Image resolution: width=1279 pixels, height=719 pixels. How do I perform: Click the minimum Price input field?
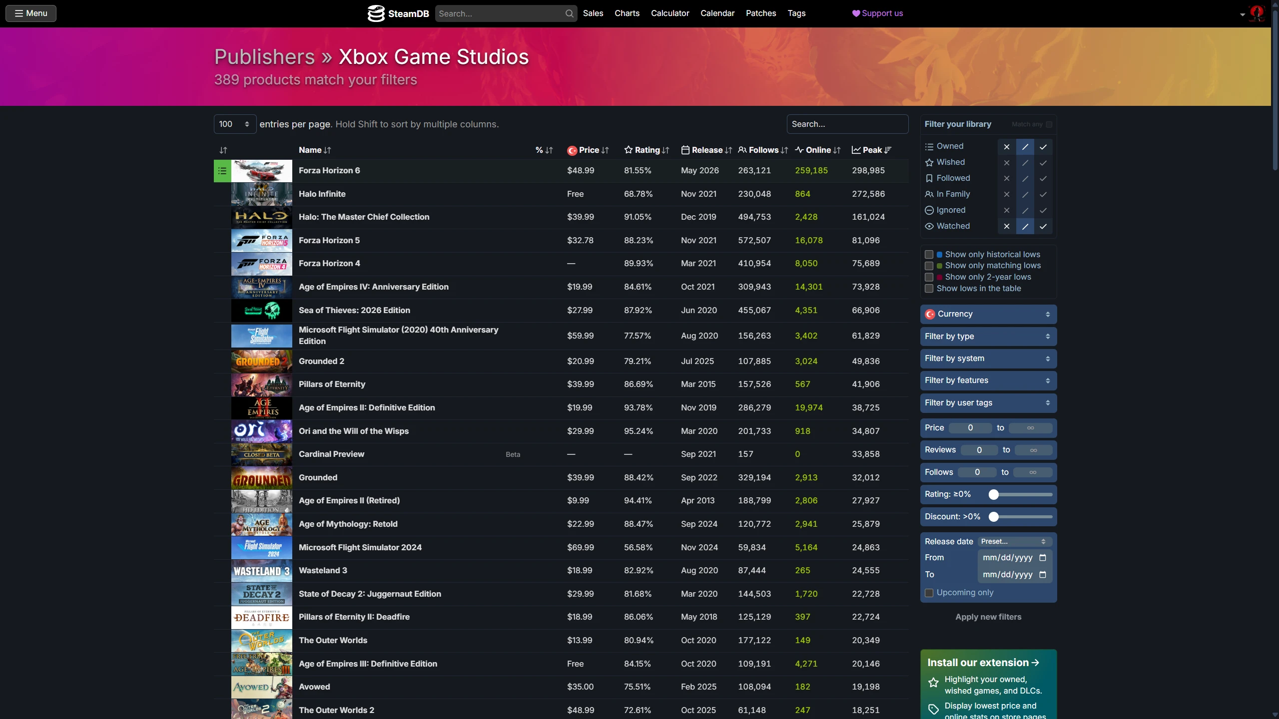click(970, 428)
